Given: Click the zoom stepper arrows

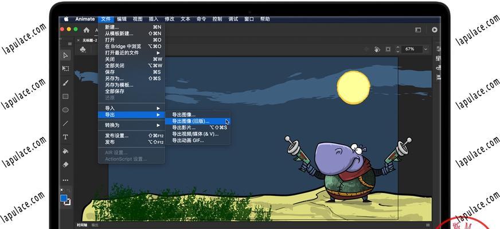Looking at the screenshot, I should tap(397, 49).
